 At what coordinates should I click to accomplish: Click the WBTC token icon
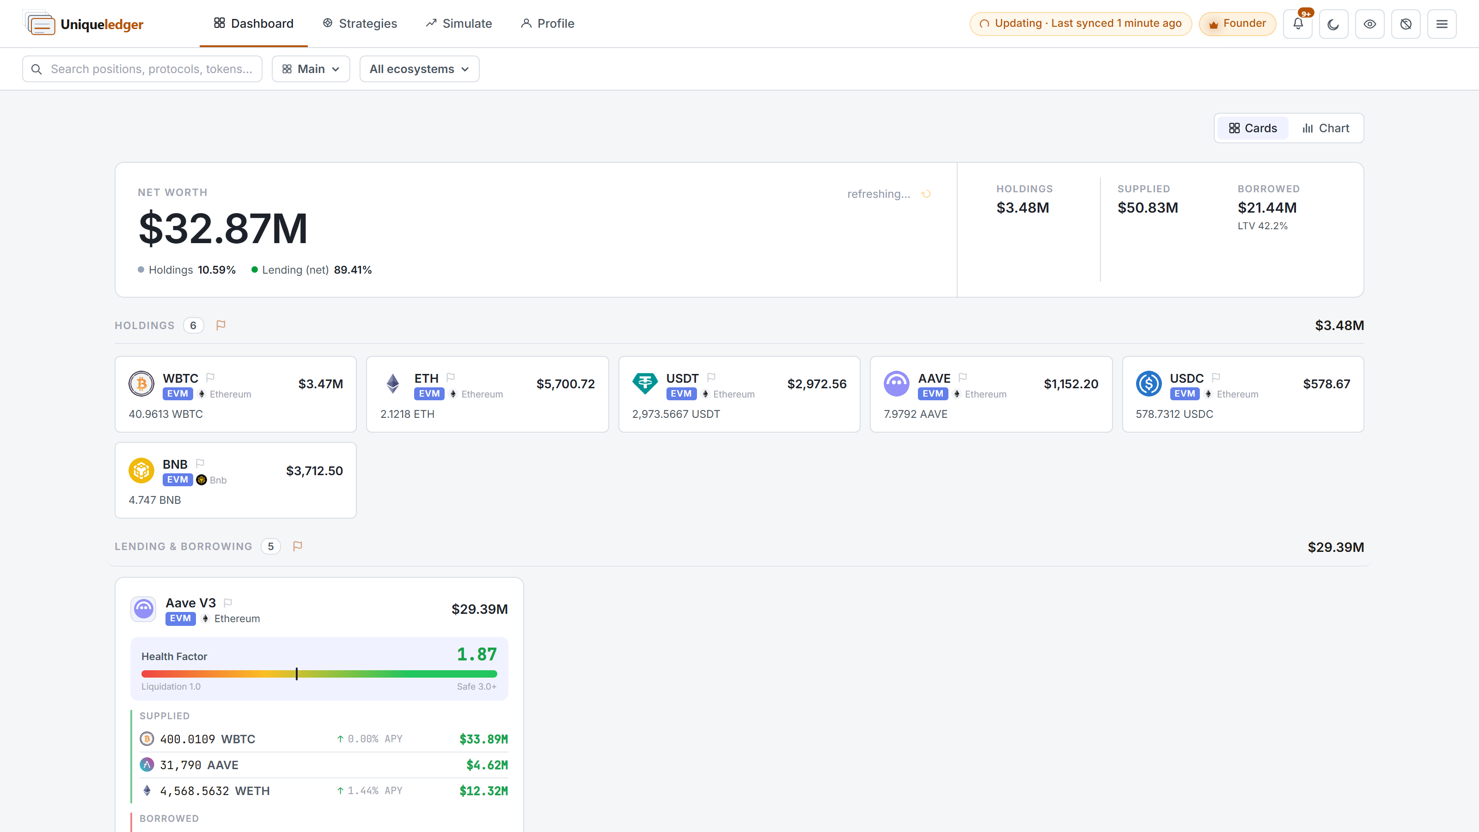pos(141,384)
